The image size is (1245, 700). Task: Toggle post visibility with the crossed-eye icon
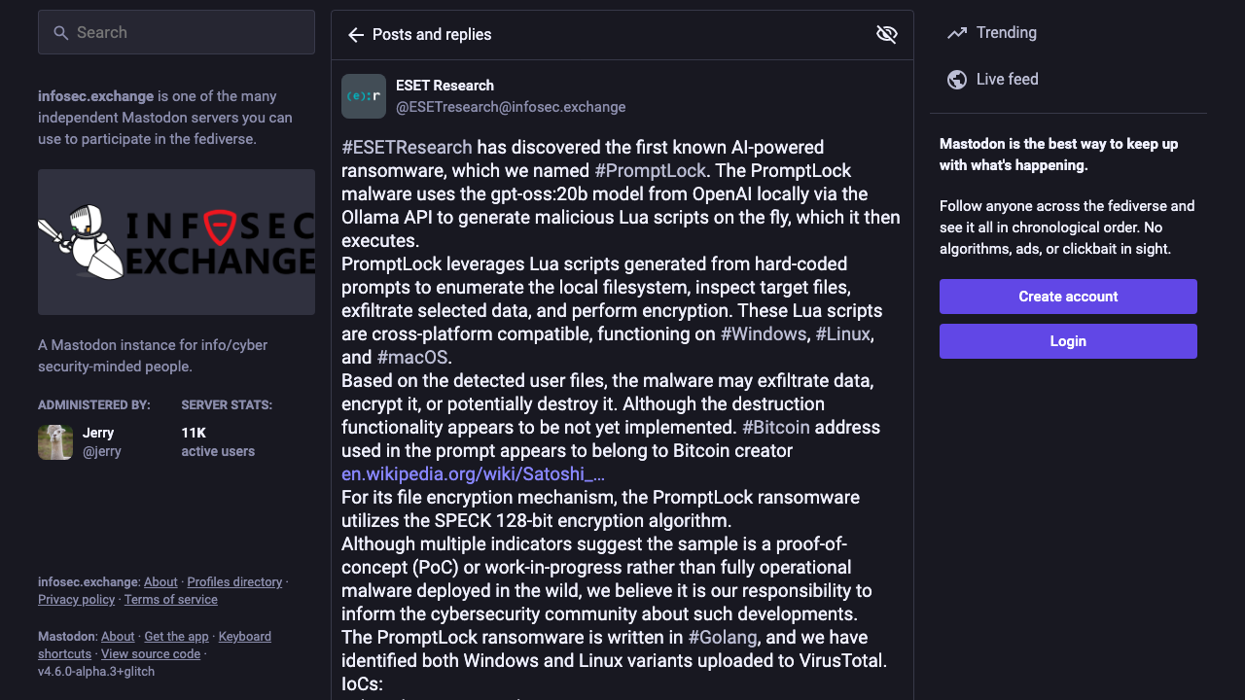886,35
